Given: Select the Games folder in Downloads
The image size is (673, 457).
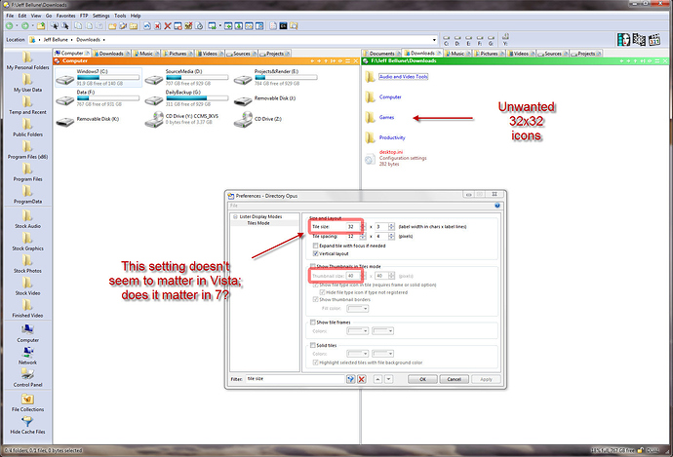Looking at the screenshot, I should tap(379, 117).
